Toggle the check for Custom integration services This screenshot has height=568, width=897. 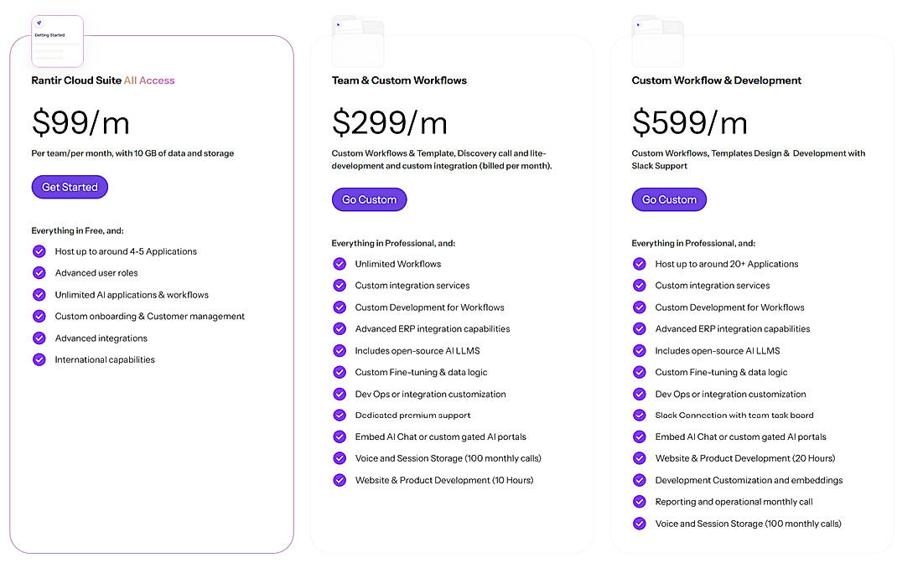[340, 286]
